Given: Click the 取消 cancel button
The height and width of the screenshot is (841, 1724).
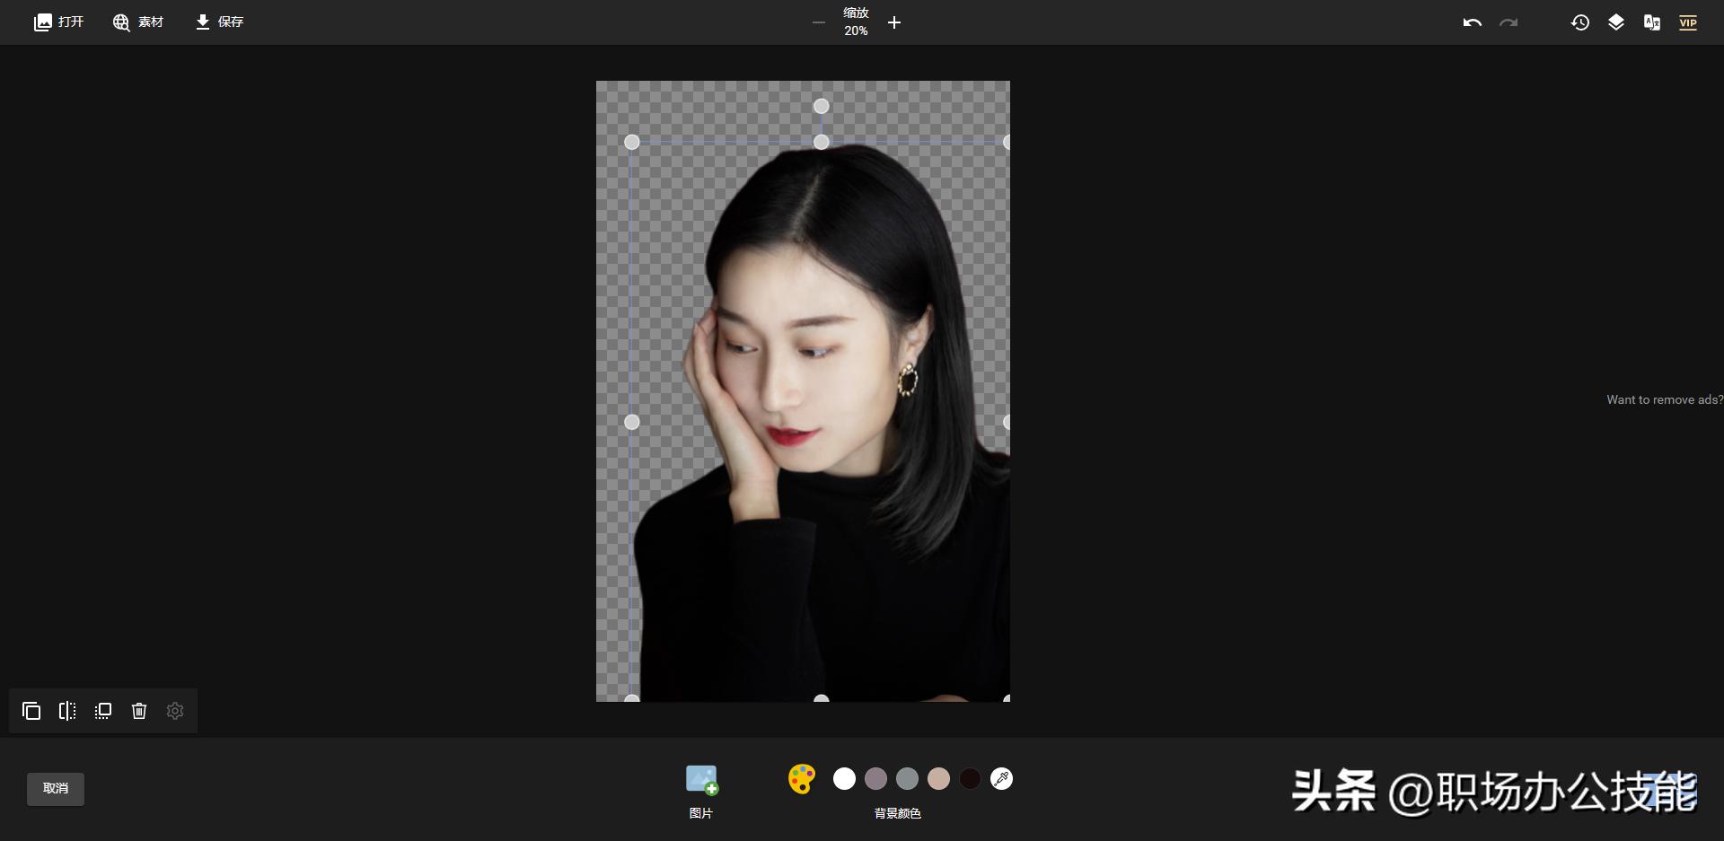Looking at the screenshot, I should [55, 789].
